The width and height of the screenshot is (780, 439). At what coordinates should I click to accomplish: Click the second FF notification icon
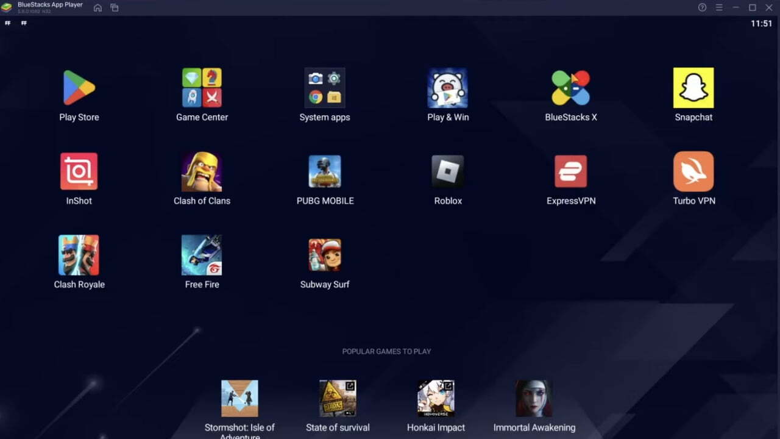24,23
